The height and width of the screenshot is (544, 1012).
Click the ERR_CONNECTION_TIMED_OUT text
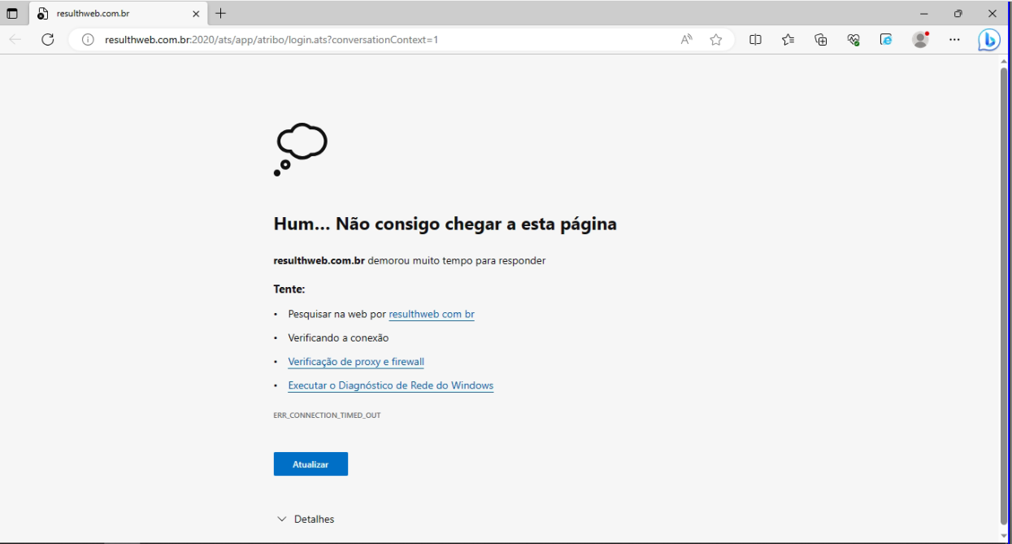pyautogui.click(x=327, y=416)
